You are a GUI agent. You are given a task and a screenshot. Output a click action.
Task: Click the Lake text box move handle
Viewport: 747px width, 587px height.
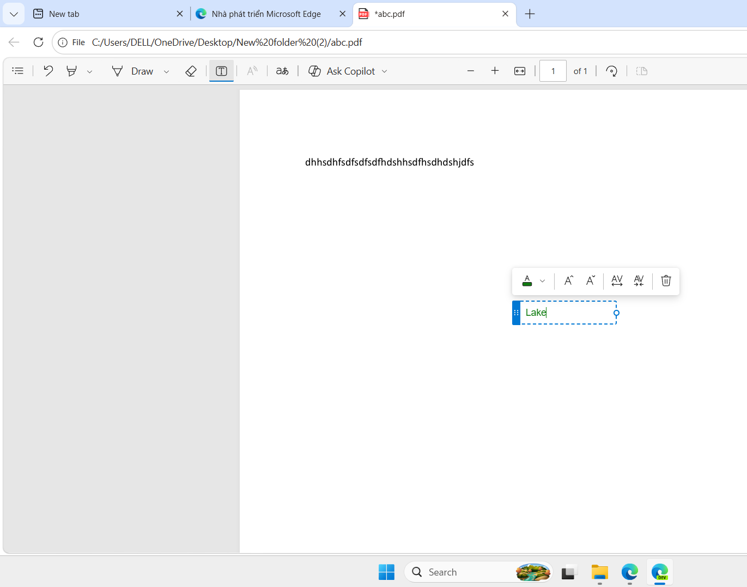[517, 313]
